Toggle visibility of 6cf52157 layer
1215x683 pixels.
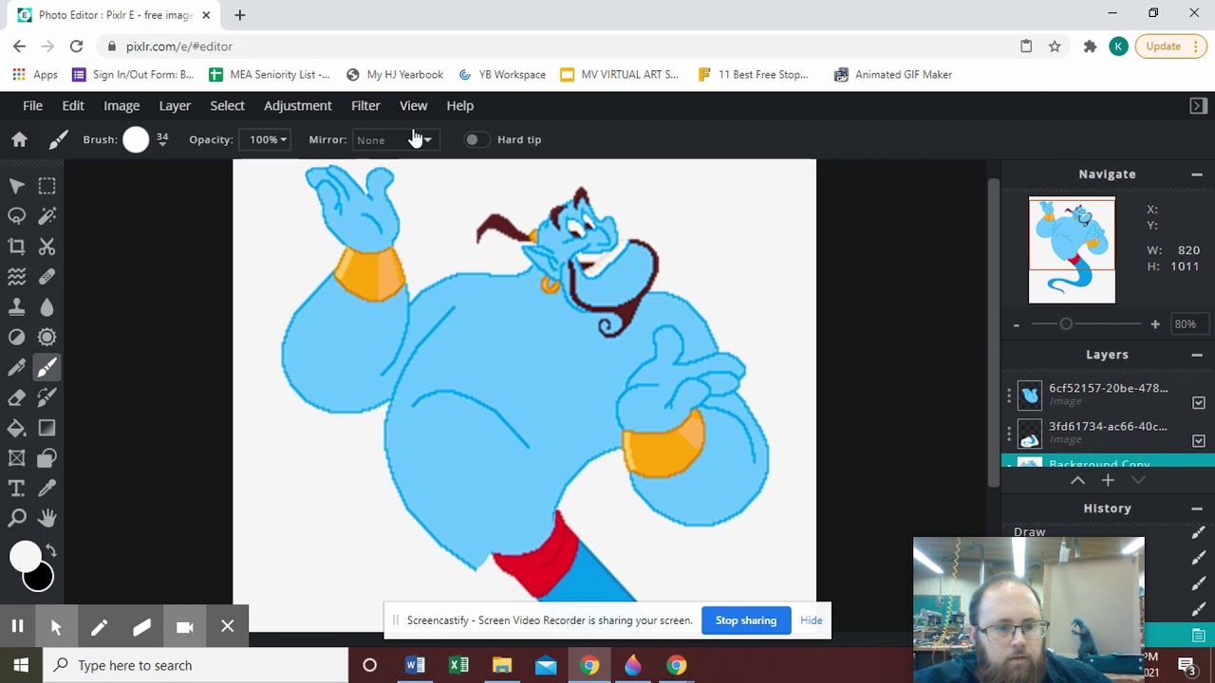coord(1199,403)
